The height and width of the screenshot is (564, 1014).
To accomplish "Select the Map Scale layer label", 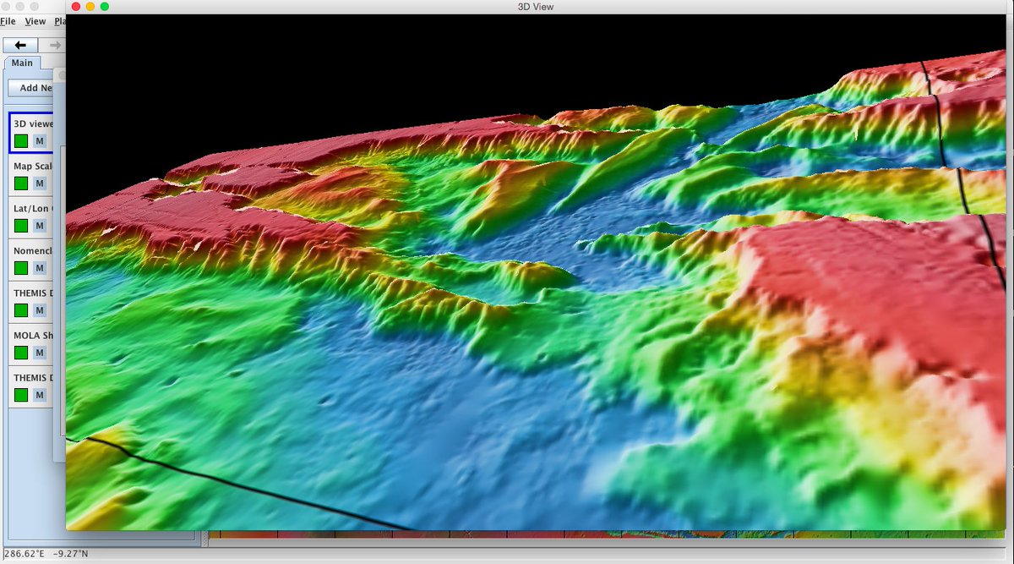I will point(34,166).
